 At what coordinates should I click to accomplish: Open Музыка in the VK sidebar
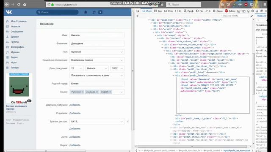[15, 52]
